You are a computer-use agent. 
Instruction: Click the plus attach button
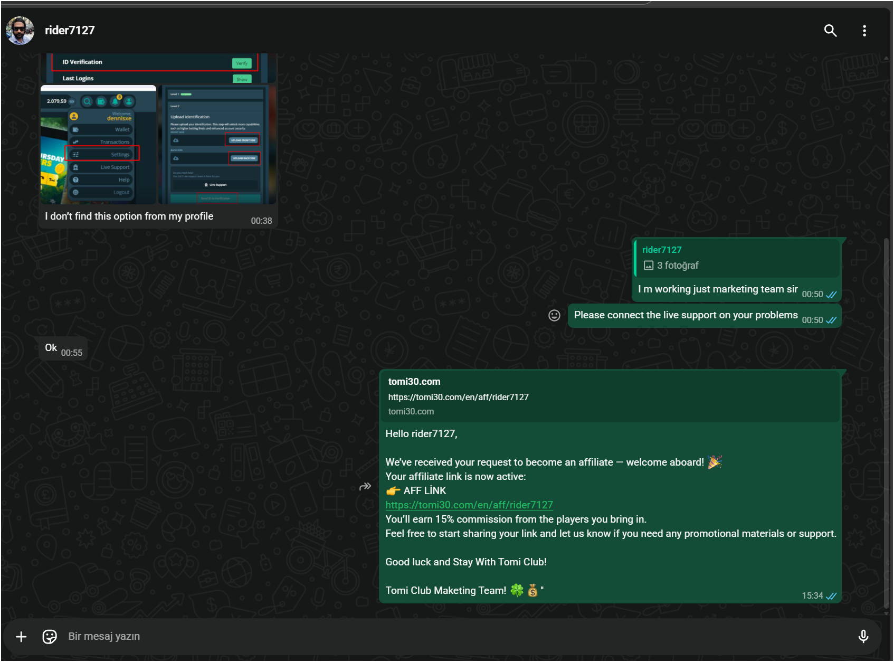(21, 637)
